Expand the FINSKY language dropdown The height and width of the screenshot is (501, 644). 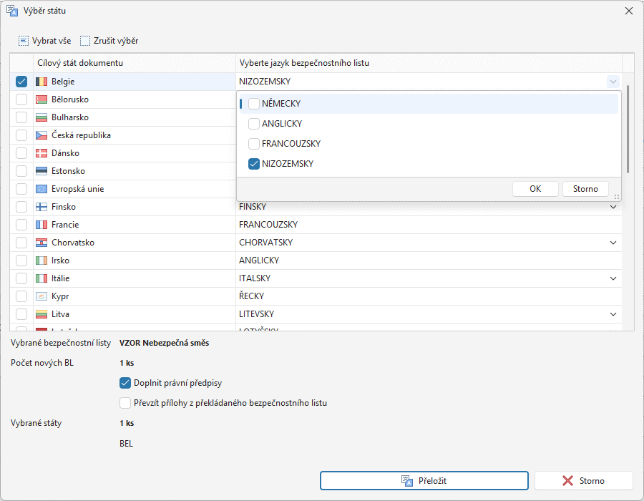click(613, 207)
